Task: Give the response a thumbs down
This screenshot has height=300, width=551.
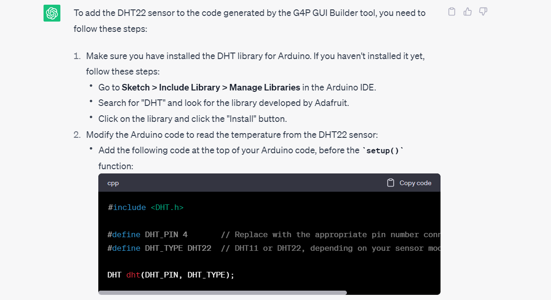Action: 483,12
